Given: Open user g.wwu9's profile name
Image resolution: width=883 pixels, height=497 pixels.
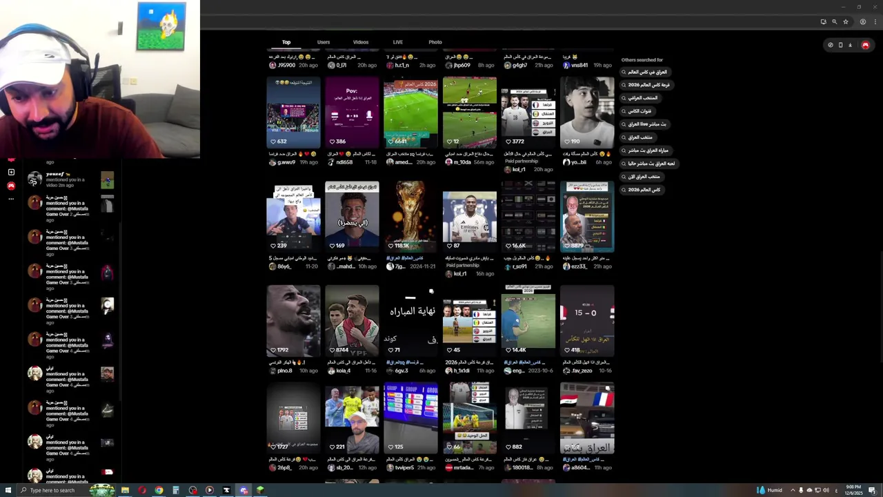Looking at the screenshot, I should tap(286, 162).
